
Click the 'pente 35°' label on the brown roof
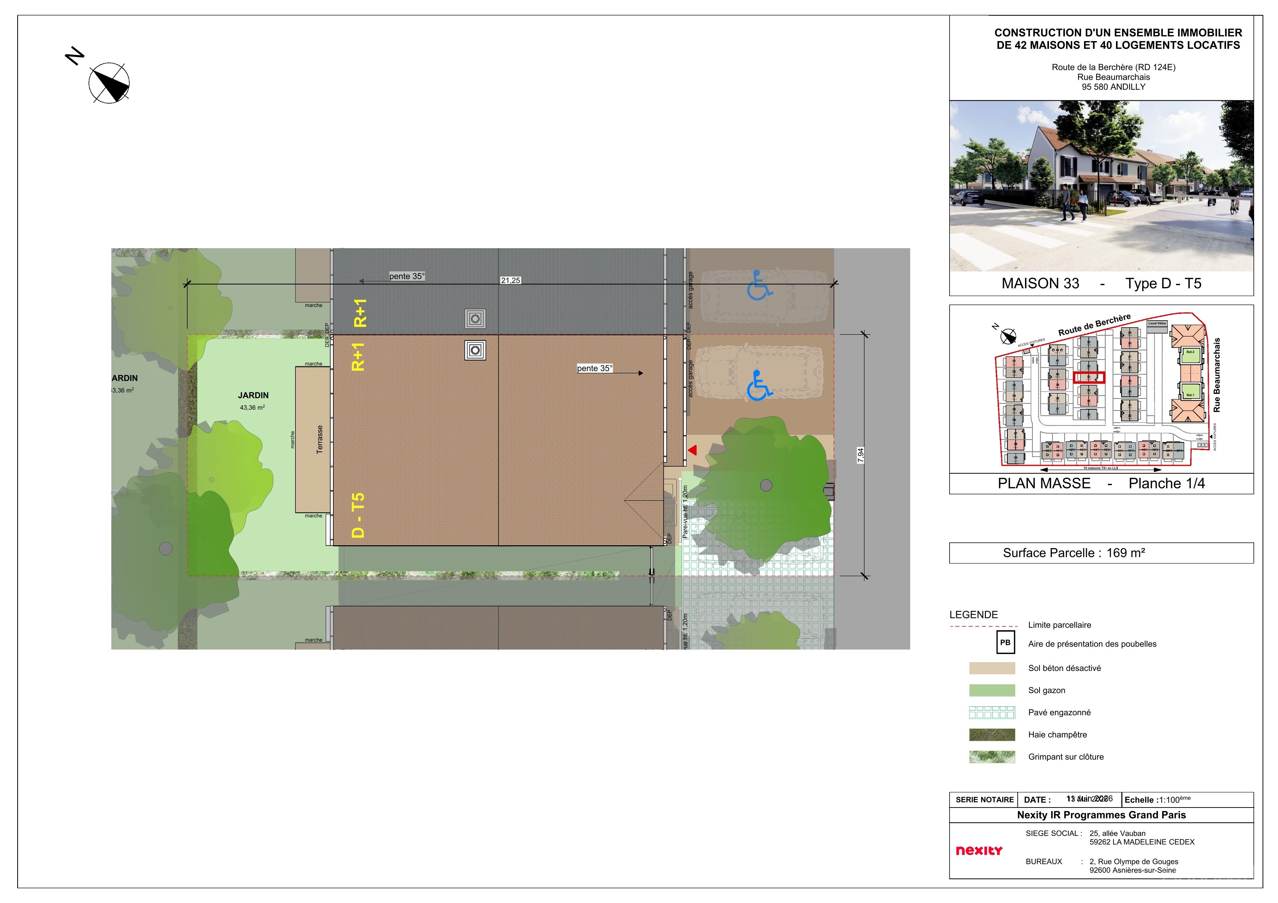click(594, 368)
